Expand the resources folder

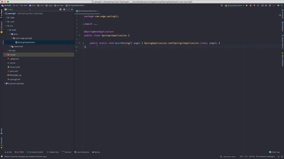10,46
